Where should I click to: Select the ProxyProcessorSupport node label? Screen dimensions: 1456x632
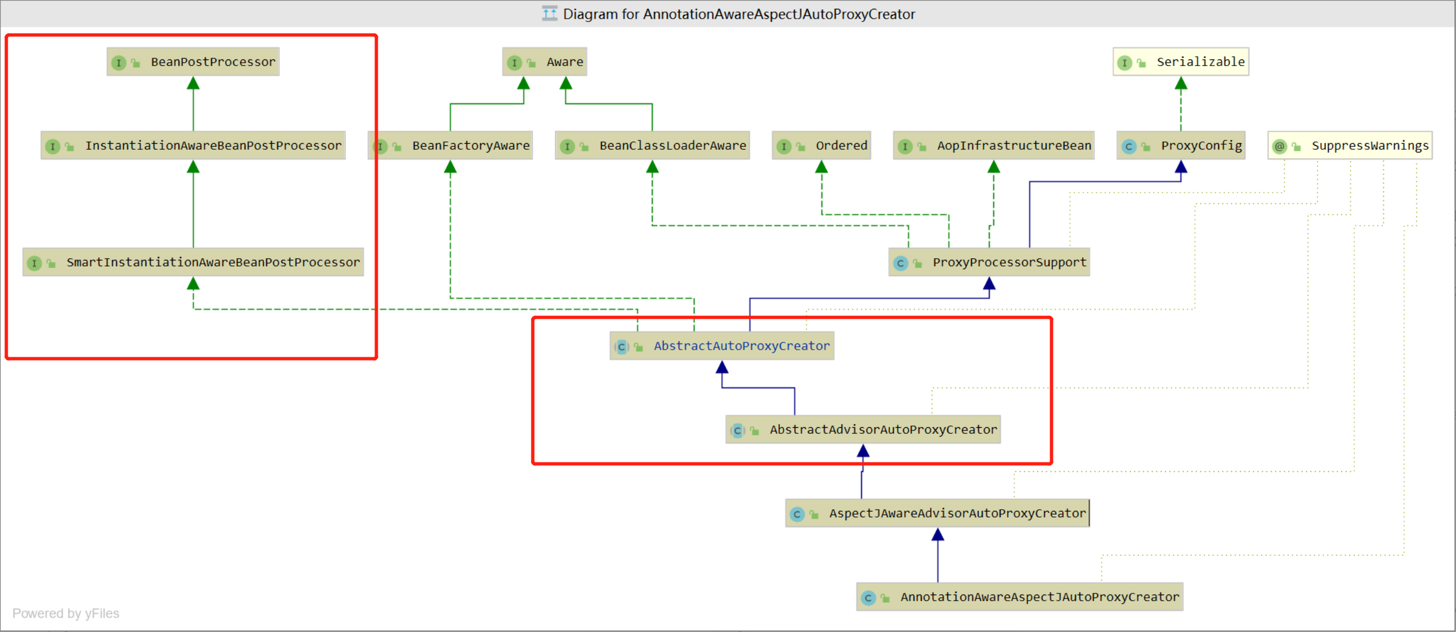point(1009,261)
